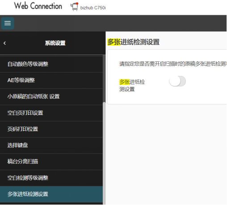Click the bizhub printer device icon
Screen dimensions: 227x205
click(x=74, y=7)
